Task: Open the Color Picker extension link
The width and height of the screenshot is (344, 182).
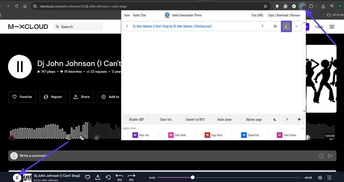Action: point(287,135)
